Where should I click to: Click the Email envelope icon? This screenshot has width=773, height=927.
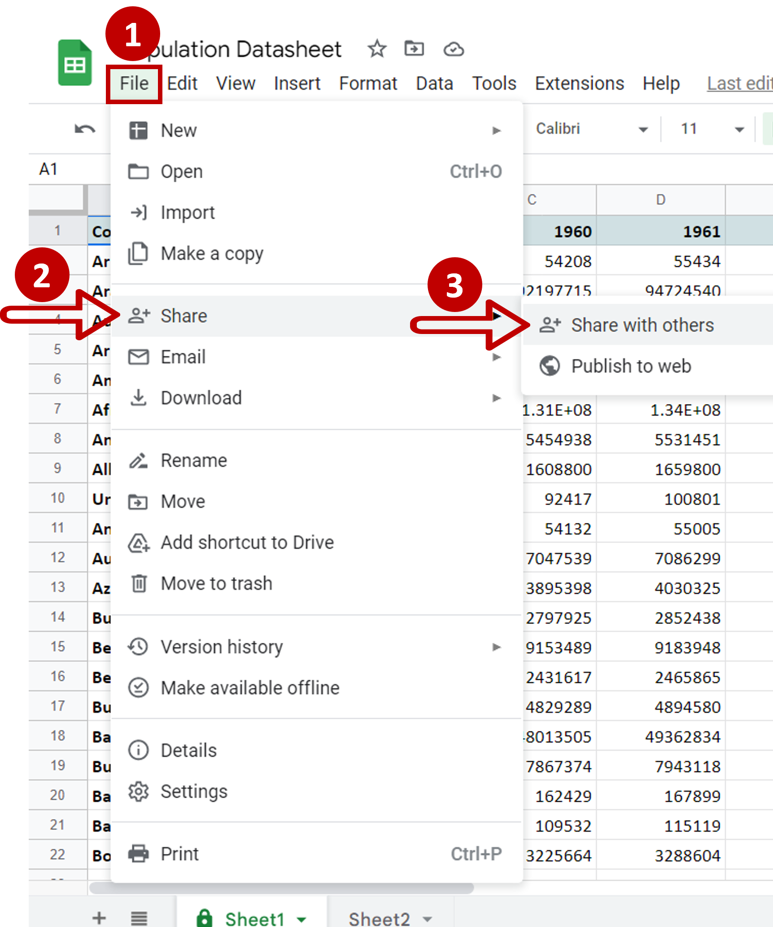pyautogui.click(x=138, y=357)
